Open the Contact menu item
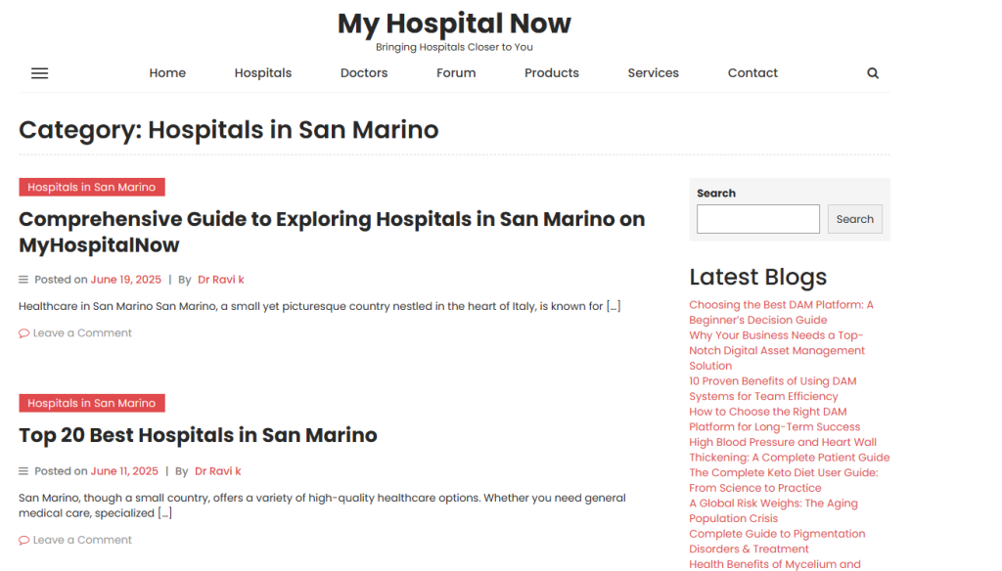The height and width of the screenshot is (571, 1002). (x=752, y=72)
